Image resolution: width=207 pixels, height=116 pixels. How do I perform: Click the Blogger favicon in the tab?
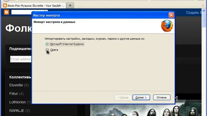(5, 5)
